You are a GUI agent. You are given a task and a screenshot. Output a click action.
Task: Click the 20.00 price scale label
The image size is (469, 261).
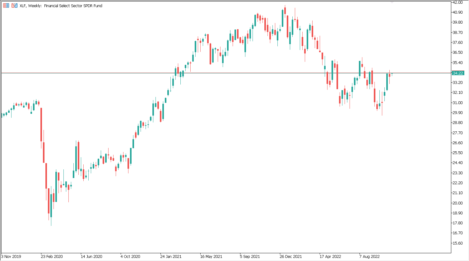click(x=458, y=203)
